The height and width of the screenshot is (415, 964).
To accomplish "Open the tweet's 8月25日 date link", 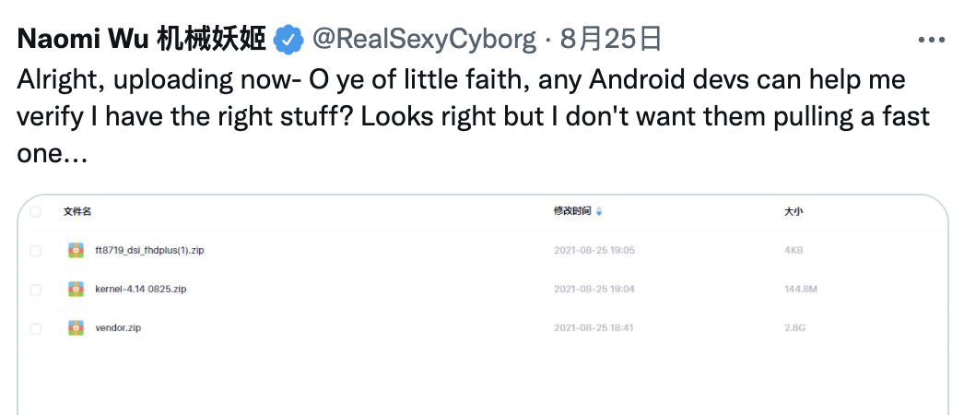I will pos(611,39).
